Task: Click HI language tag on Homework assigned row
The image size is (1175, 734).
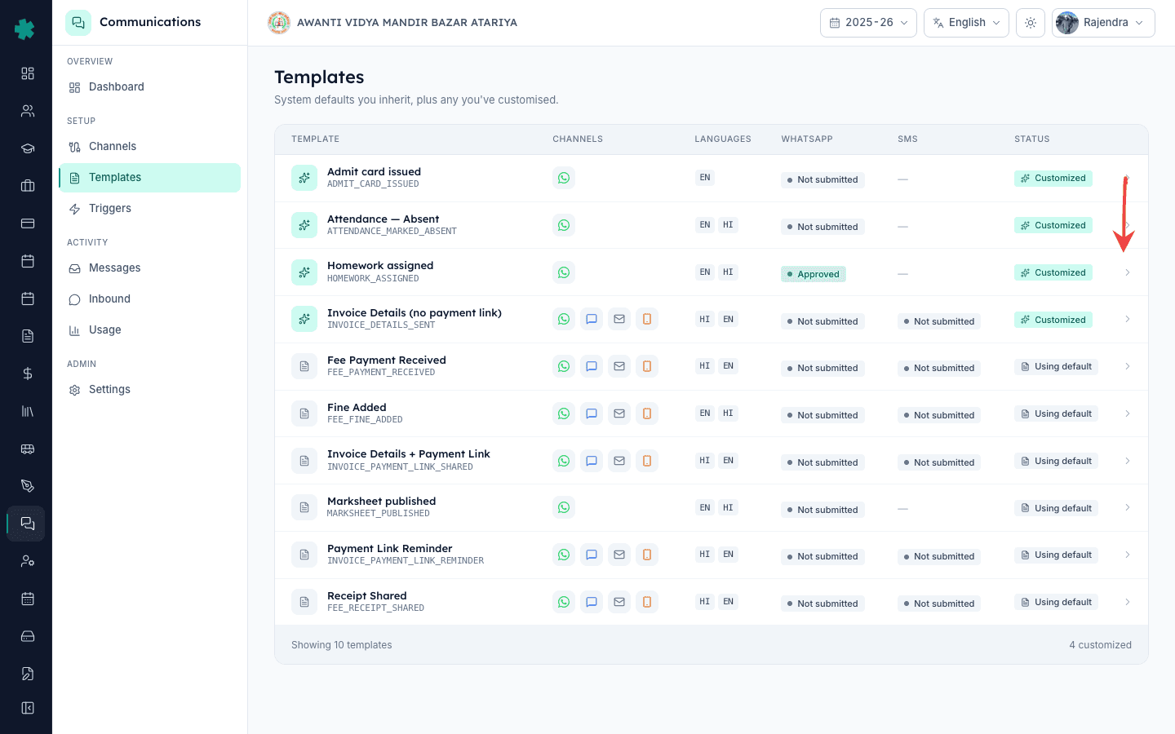Action: point(728,272)
